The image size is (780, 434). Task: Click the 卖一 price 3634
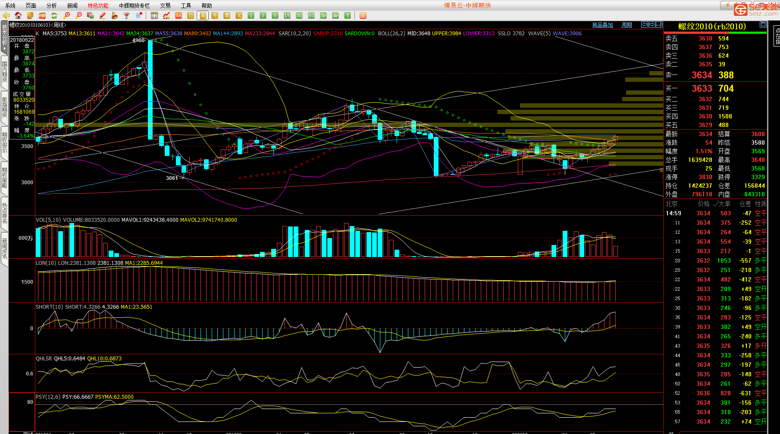(702, 75)
